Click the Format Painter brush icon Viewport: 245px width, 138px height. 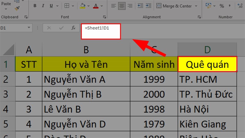(17, 8)
